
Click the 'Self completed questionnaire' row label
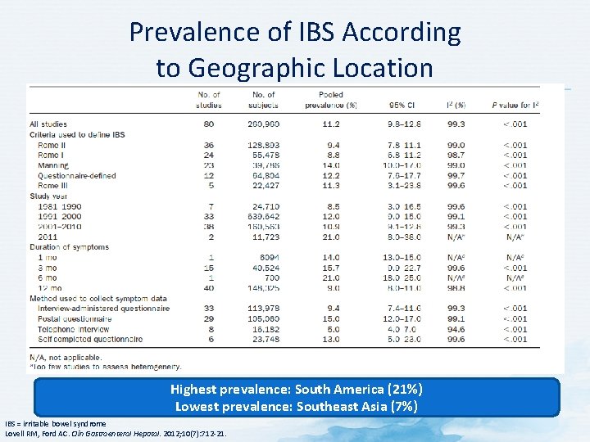pos(90,340)
